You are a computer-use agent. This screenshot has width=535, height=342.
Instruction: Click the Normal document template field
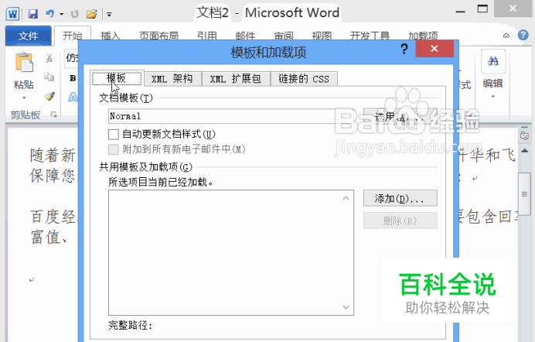tap(230, 116)
